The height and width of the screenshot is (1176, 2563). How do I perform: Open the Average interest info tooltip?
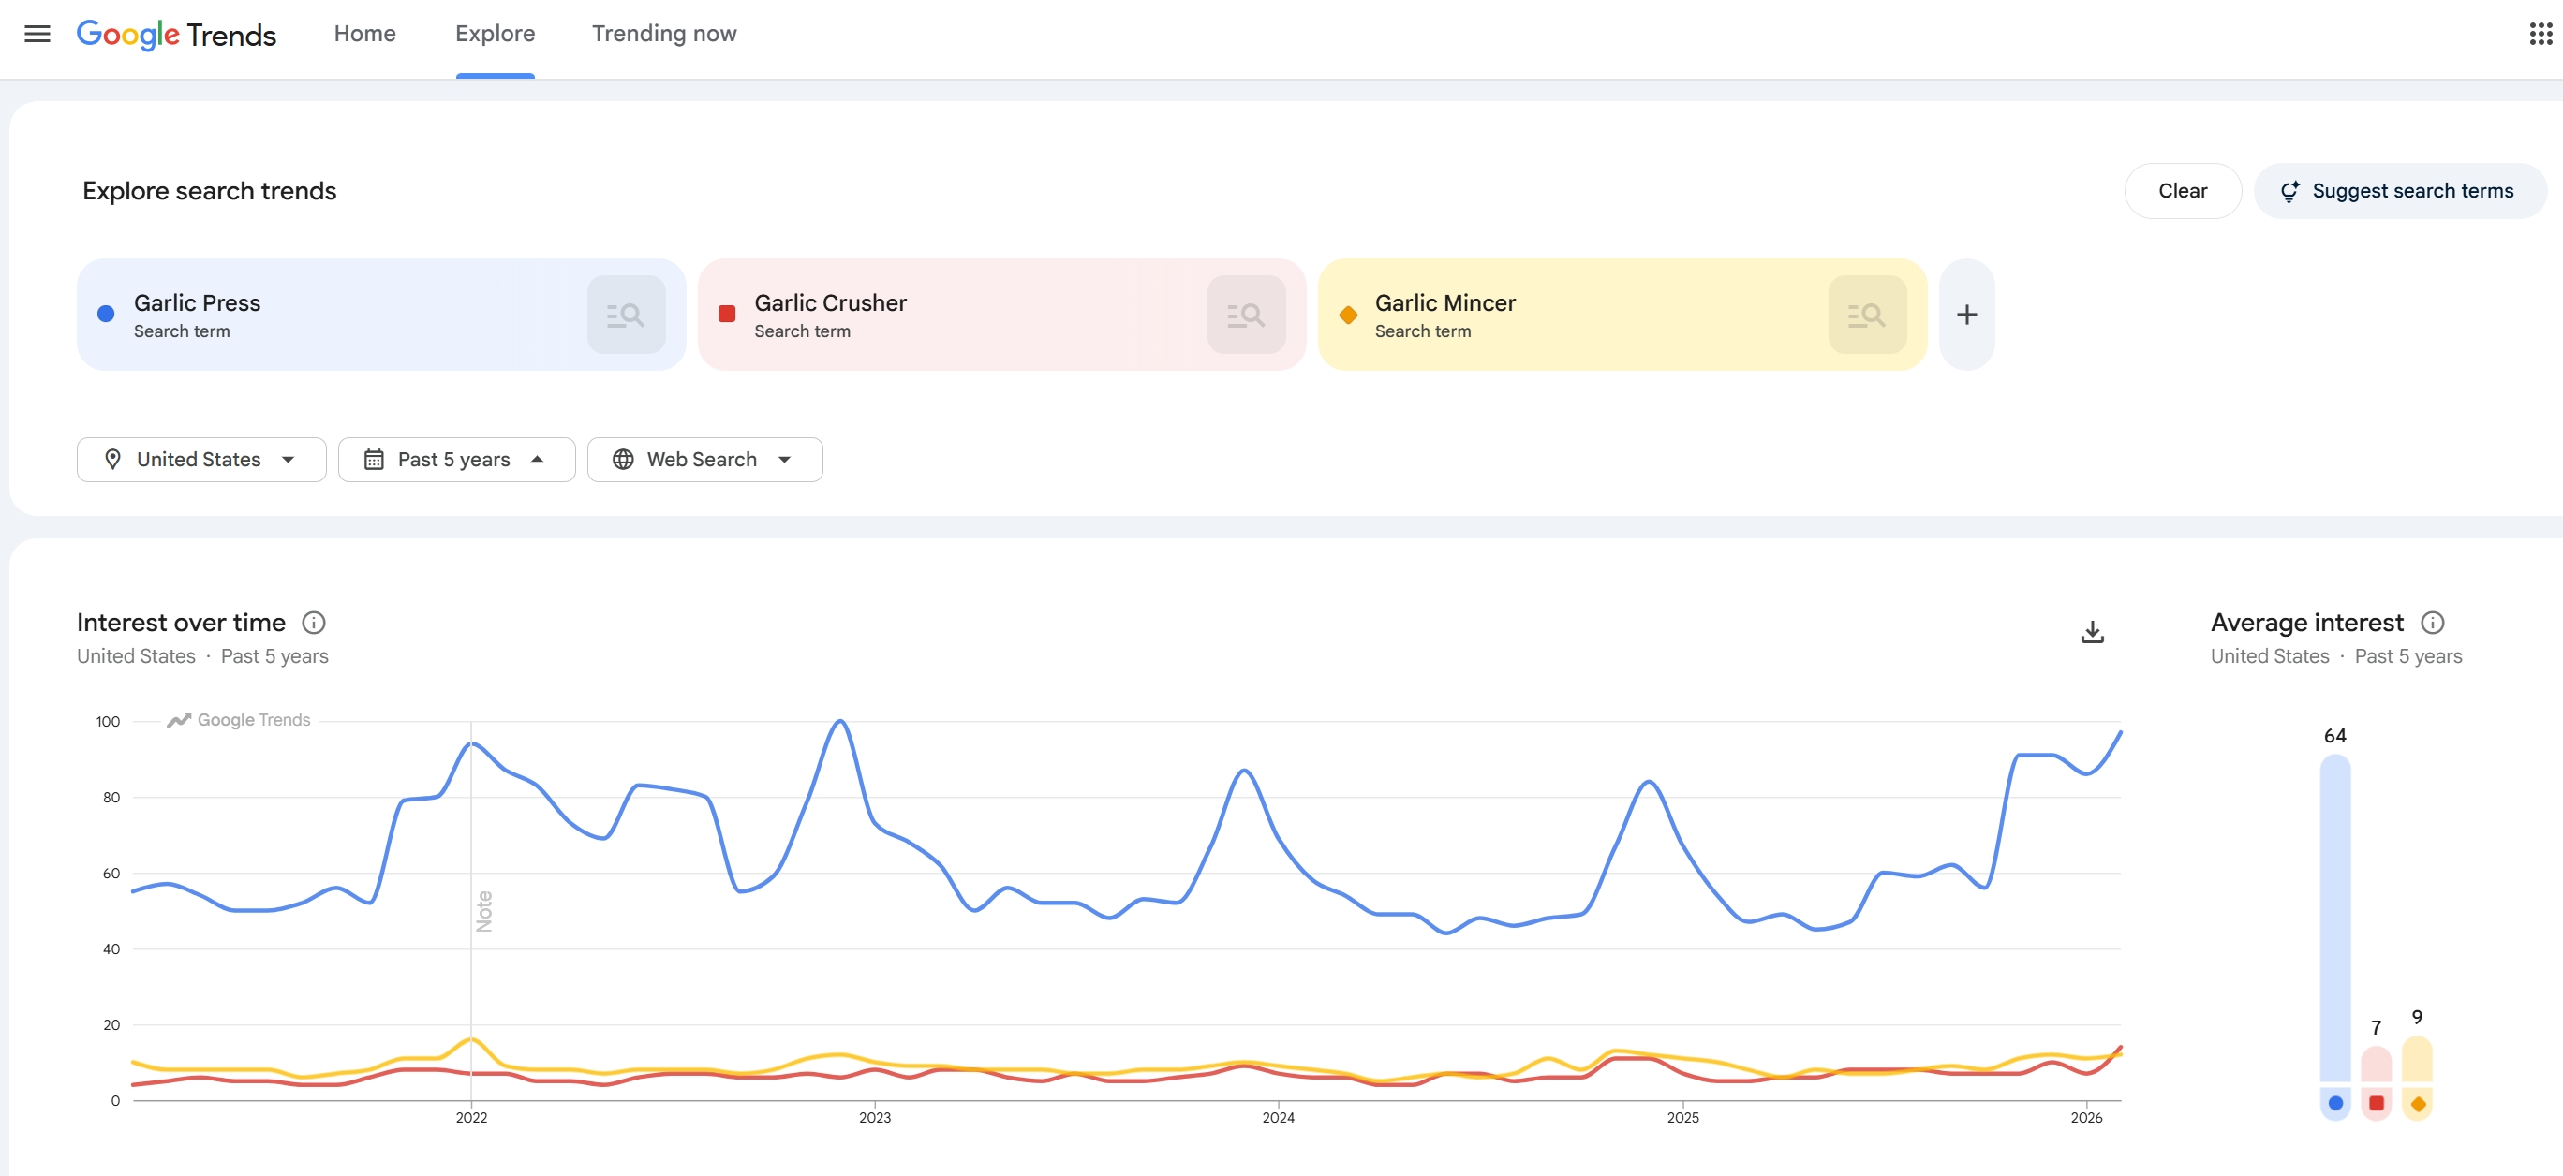coord(2435,623)
